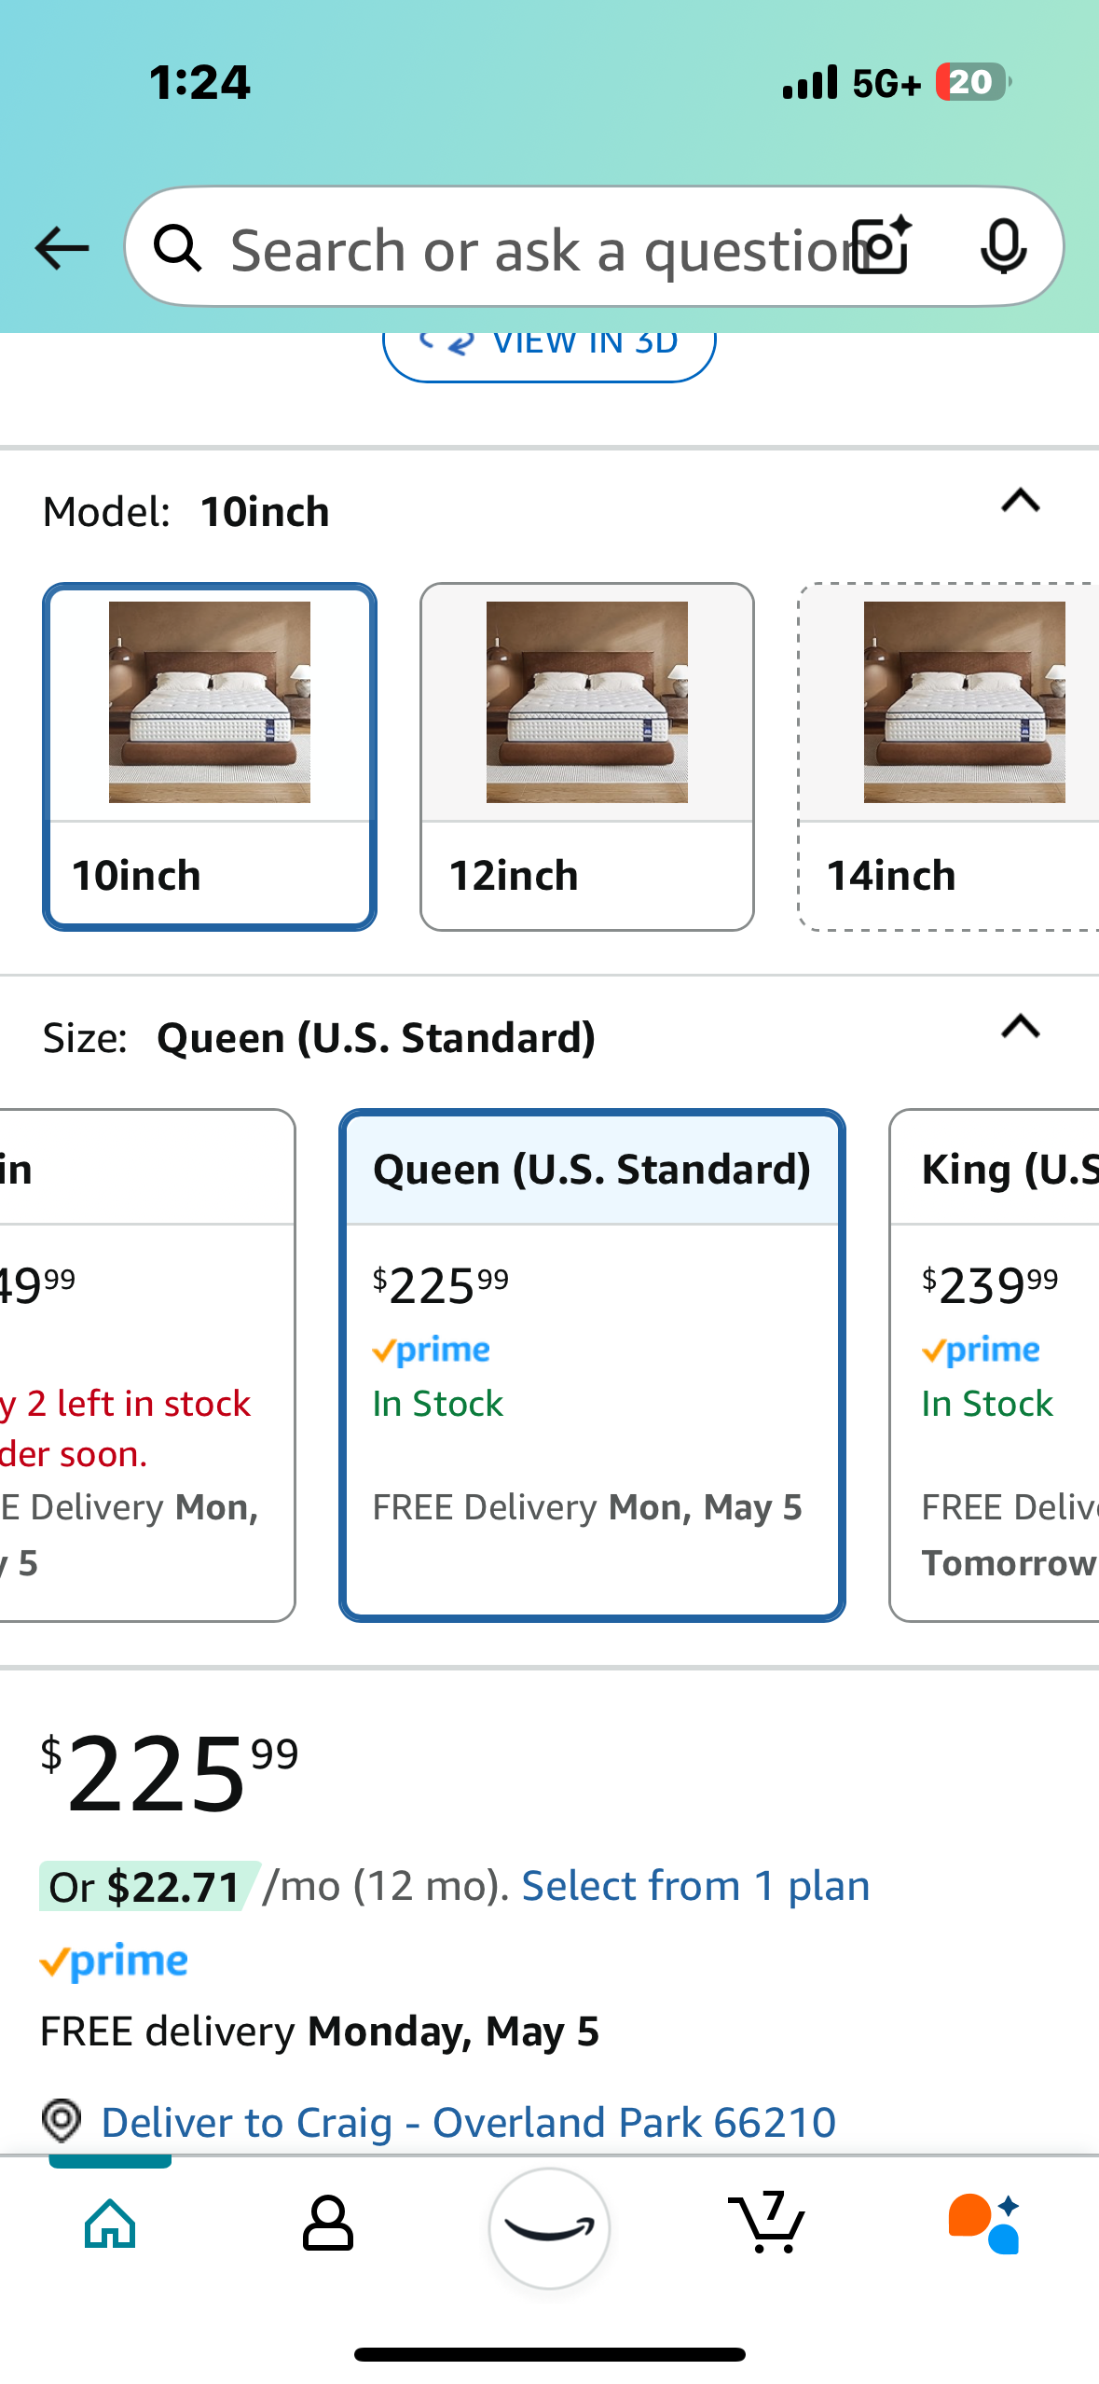Choose the Queen (U.S. Standard) size card
This screenshot has height=2384, width=1099.
592,1365
